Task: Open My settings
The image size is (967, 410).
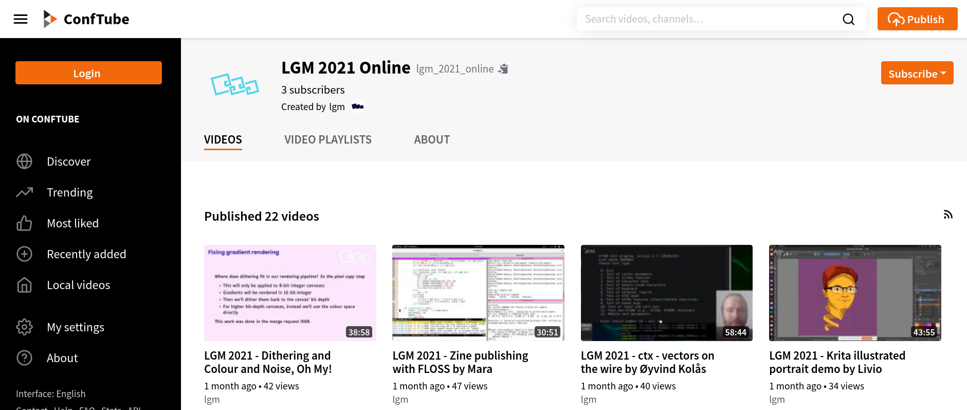Action: 75,327
